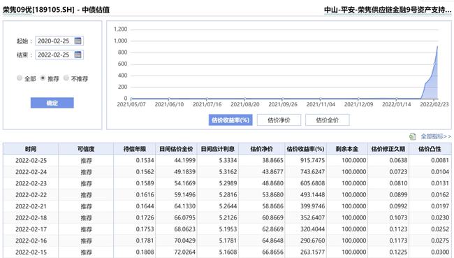Click the blue 确定 button

pos(52,103)
